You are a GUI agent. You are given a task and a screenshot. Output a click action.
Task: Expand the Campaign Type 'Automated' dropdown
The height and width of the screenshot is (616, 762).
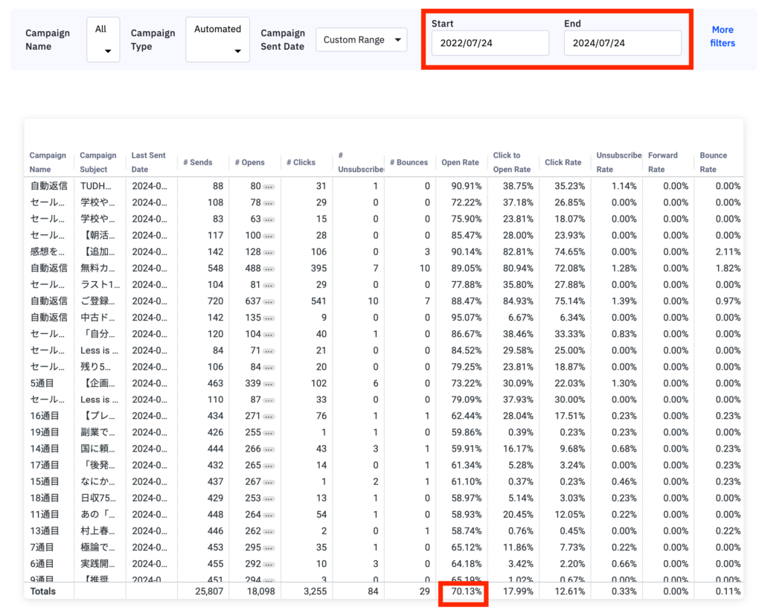pyautogui.click(x=217, y=40)
